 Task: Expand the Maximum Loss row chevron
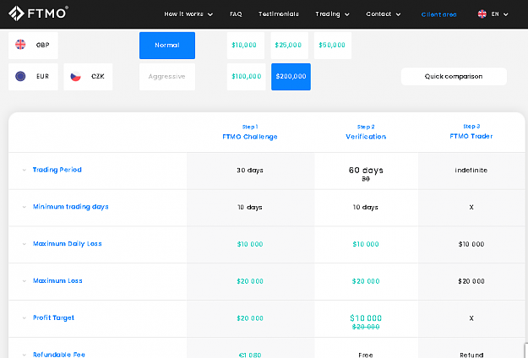24,281
